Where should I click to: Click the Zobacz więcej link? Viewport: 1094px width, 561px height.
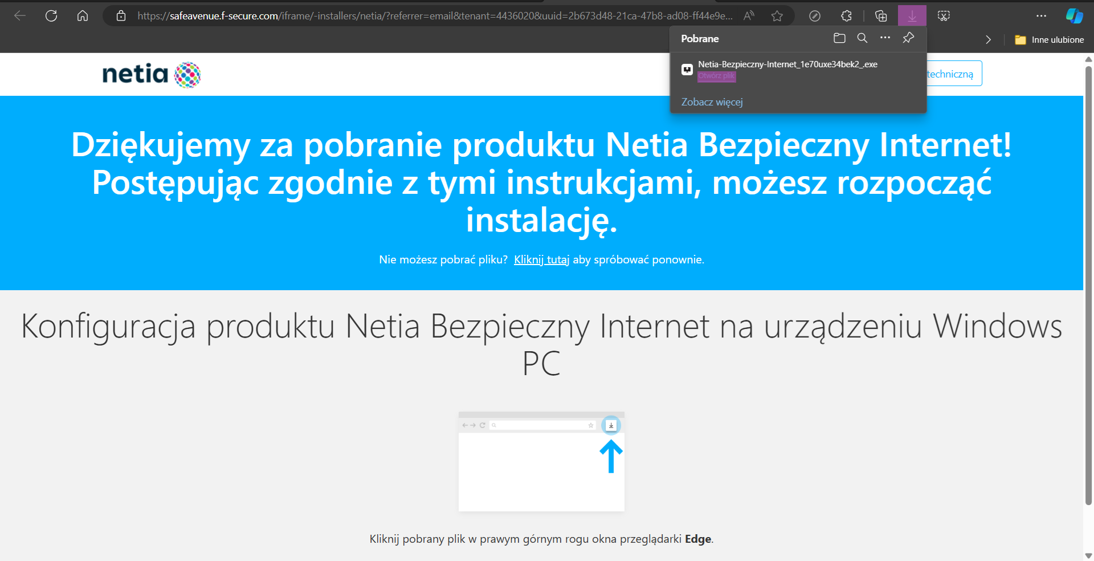point(712,102)
